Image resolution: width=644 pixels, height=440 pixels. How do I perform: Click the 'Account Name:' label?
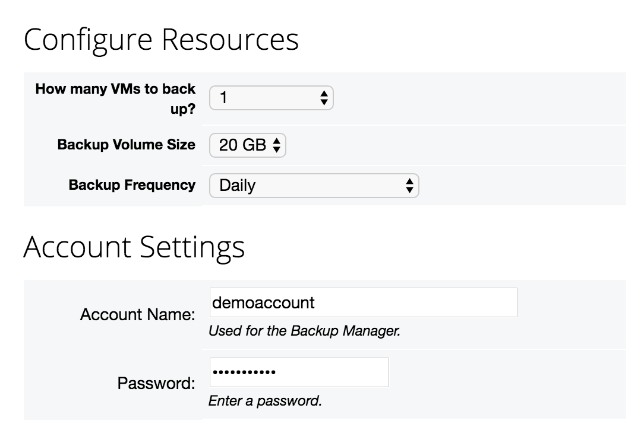coord(137,314)
